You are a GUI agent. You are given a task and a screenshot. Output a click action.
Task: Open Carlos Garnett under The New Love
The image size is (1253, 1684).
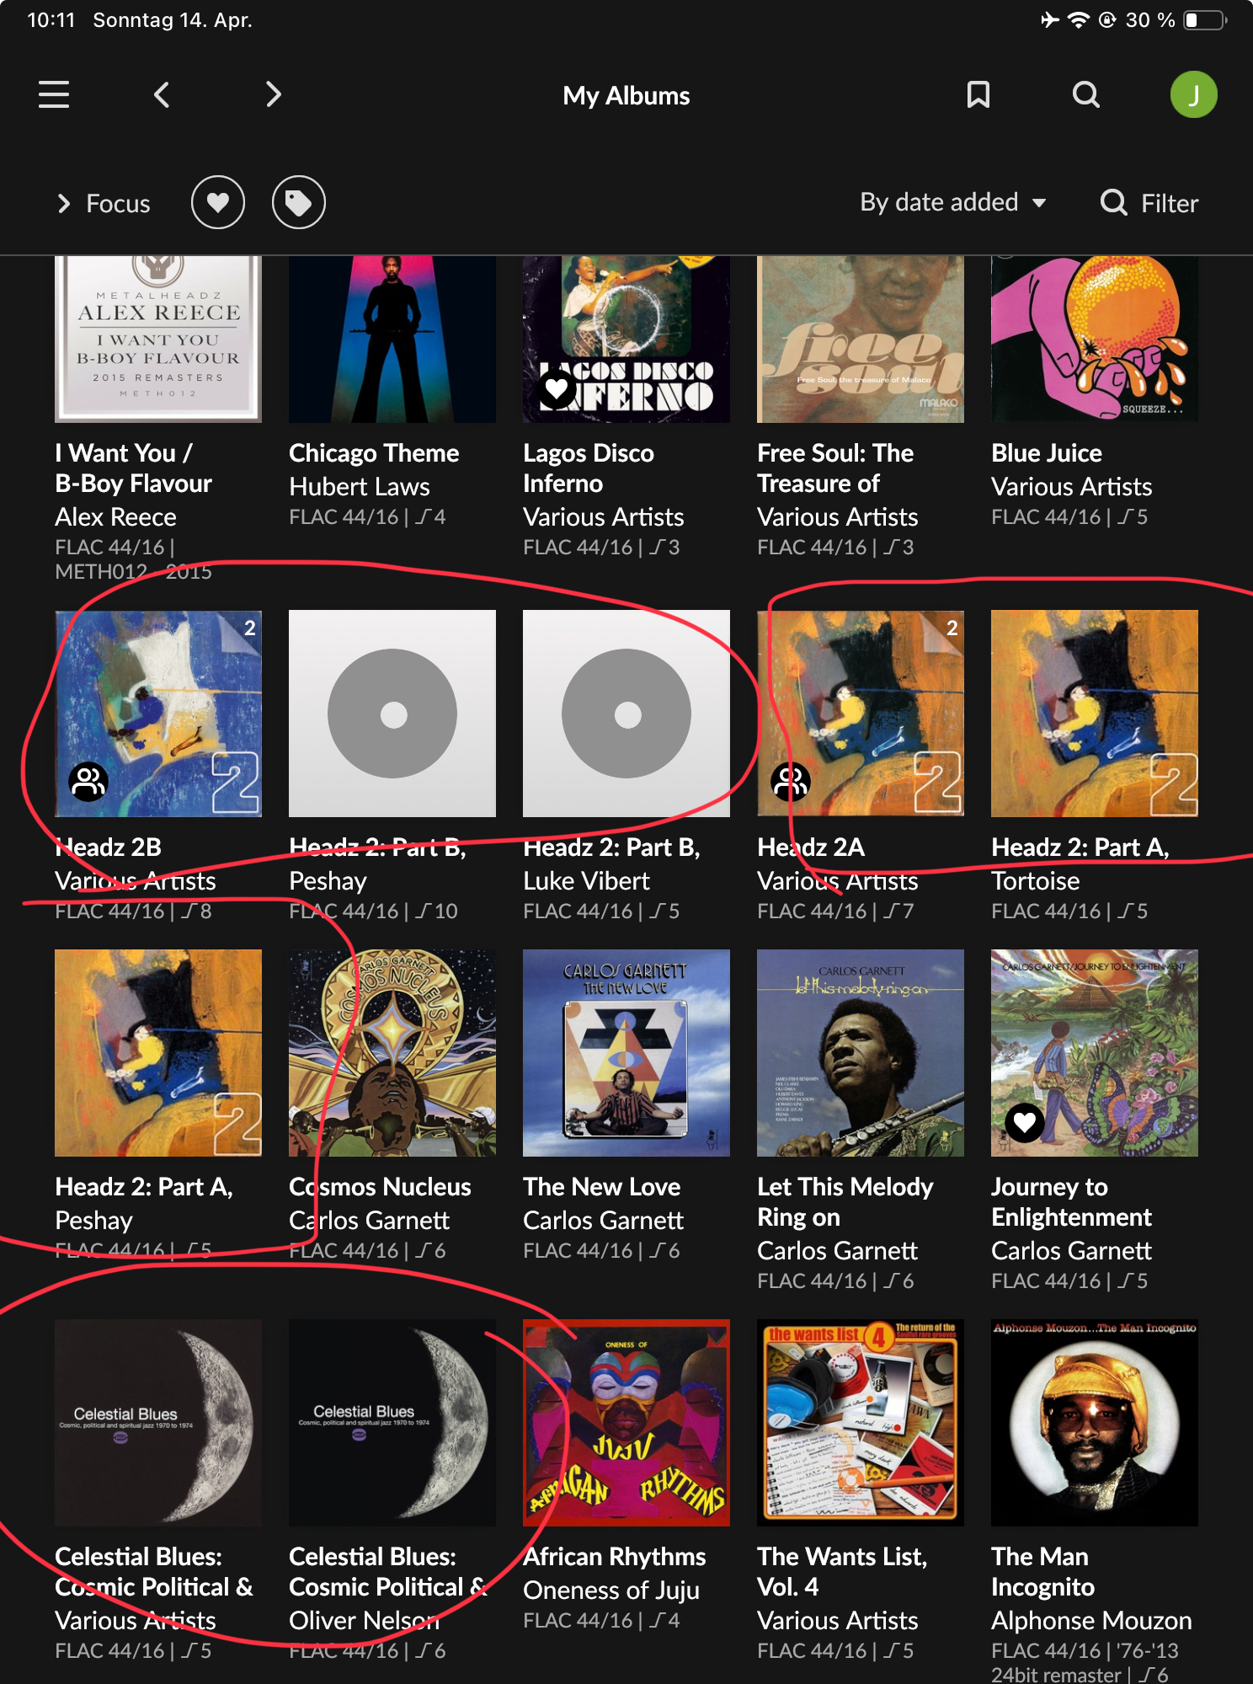603,1220
